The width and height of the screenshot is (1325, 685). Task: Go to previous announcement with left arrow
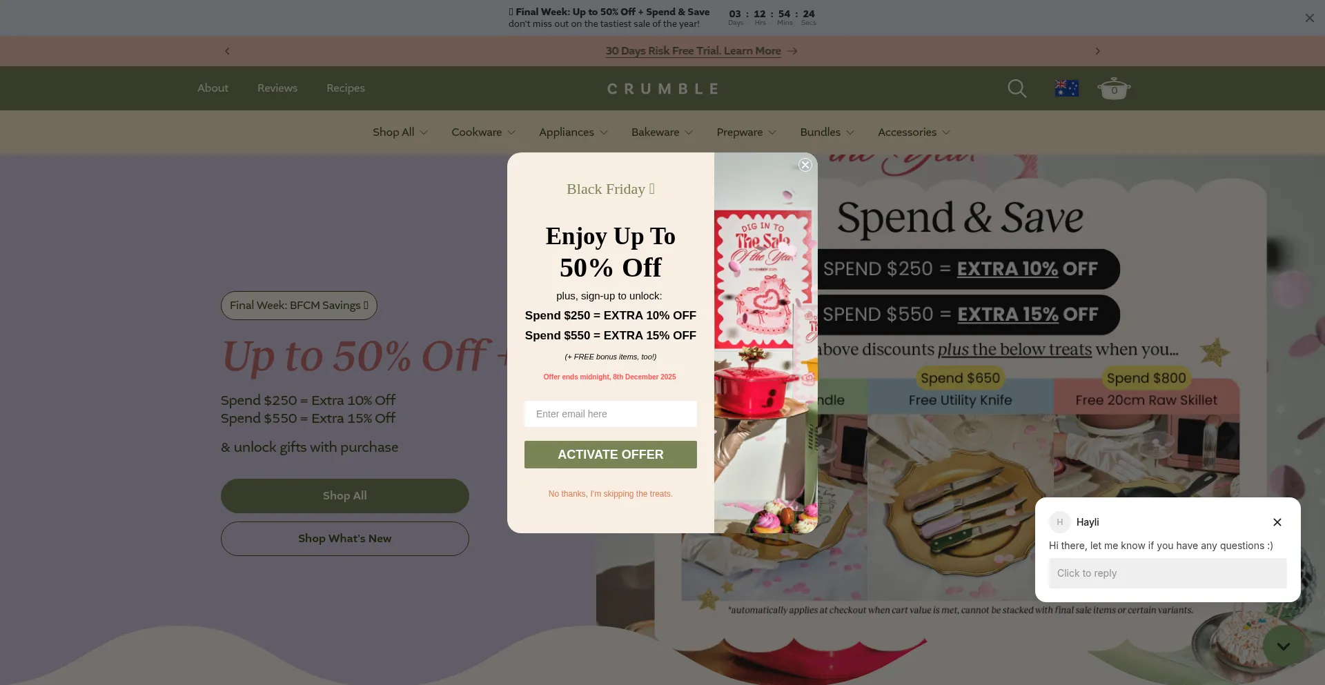click(227, 51)
